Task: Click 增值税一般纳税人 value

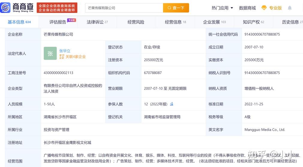Action: pyautogui.click(x=259, y=88)
